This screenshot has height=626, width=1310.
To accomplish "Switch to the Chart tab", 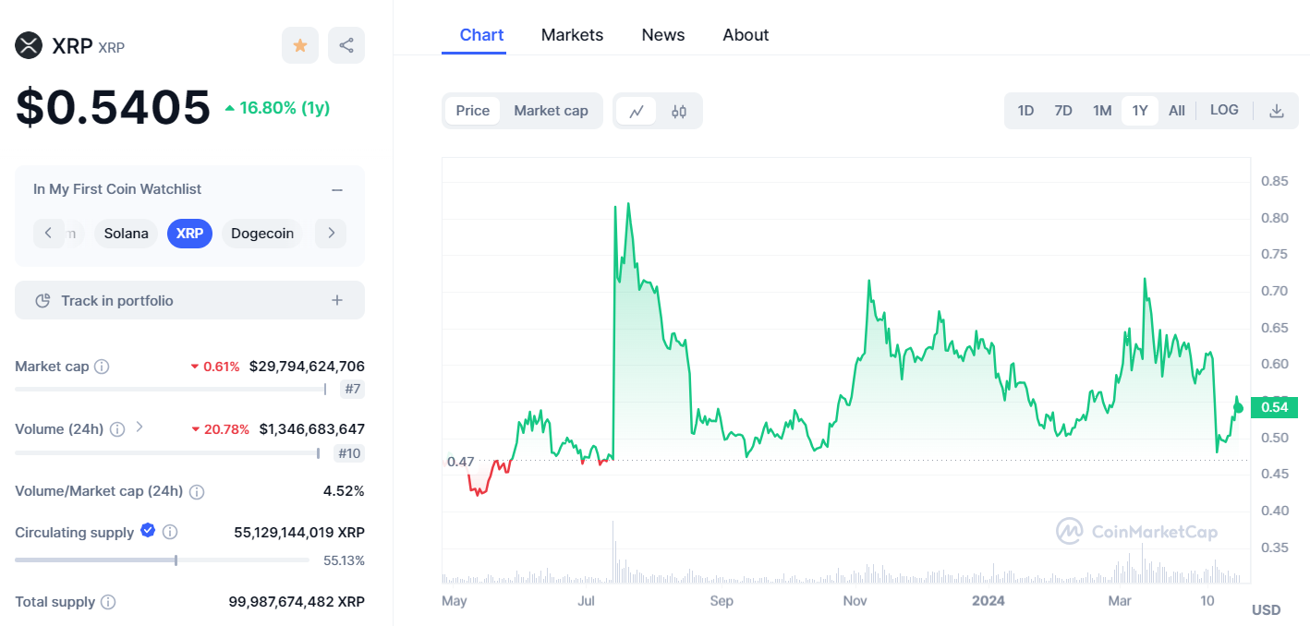I will [481, 35].
